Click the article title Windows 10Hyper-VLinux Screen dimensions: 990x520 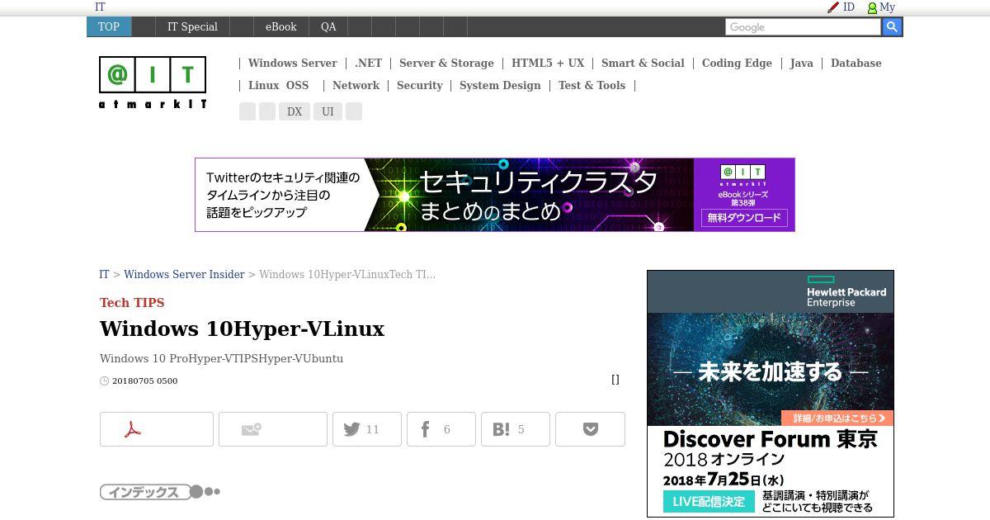(x=242, y=329)
